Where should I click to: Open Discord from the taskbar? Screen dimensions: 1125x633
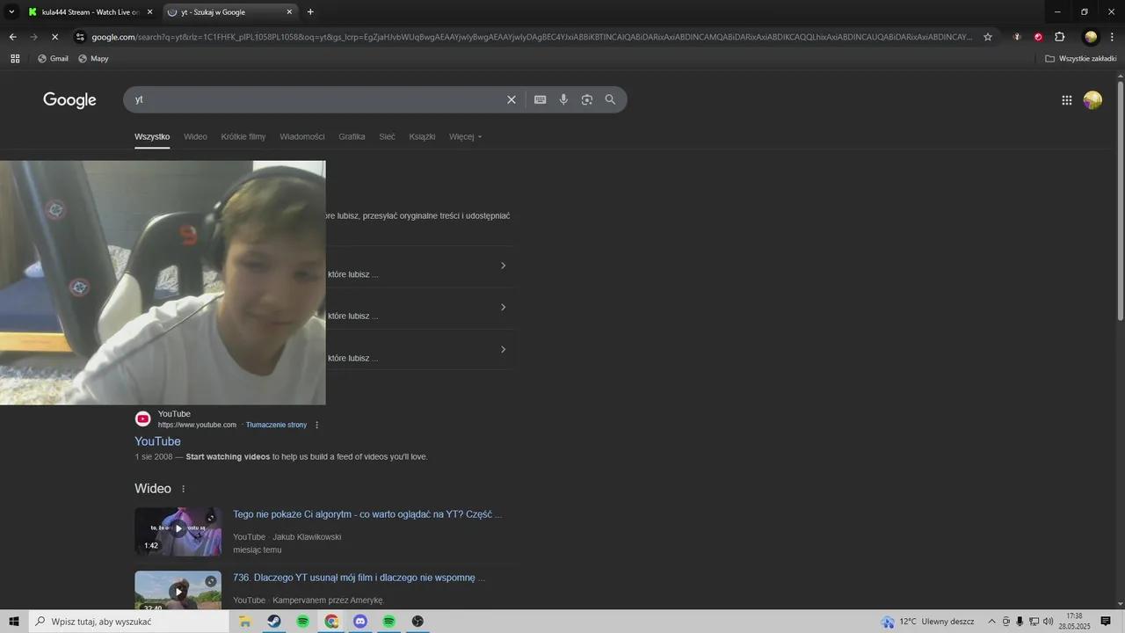(x=360, y=621)
